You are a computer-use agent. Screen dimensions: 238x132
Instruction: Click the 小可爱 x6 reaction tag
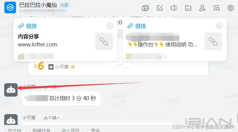pyautogui.click(x=62, y=67)
